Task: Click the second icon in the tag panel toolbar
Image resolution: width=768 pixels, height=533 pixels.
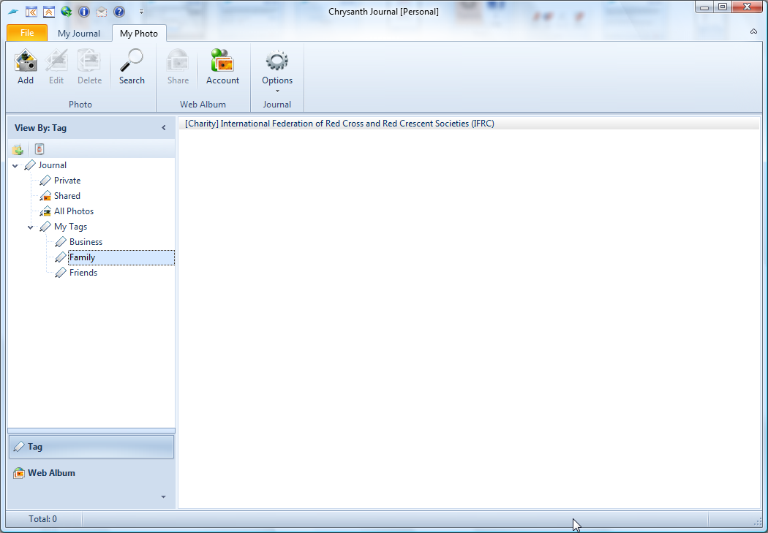Action: [x=39, y=150]
